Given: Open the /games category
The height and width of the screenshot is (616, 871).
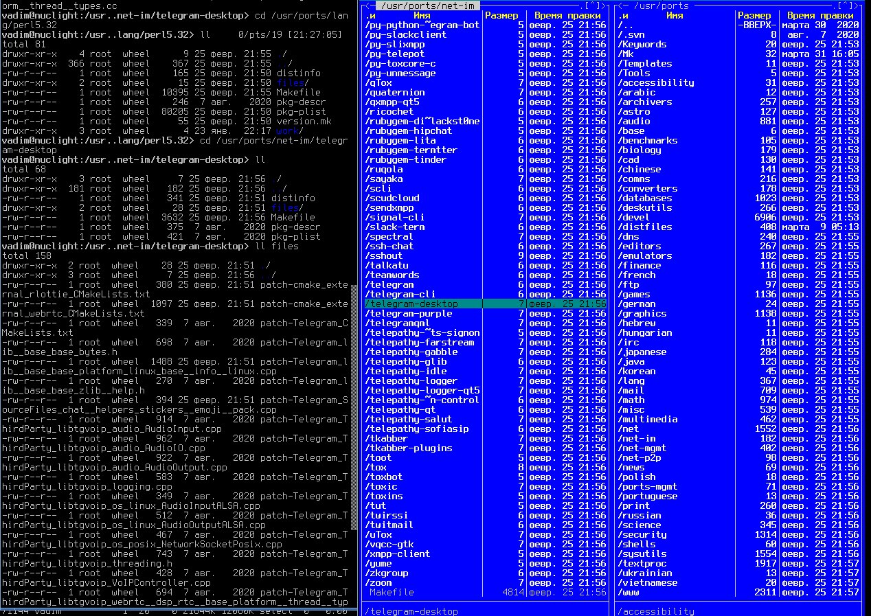Looking at the screenshot, I should point(738,294).
